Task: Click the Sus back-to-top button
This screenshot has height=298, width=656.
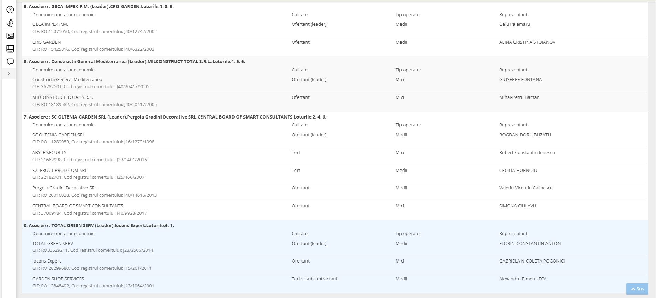Action: point(637,289)
